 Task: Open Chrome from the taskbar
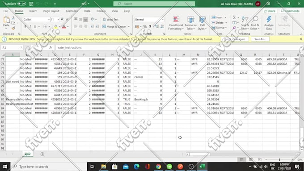coord(158,167)
